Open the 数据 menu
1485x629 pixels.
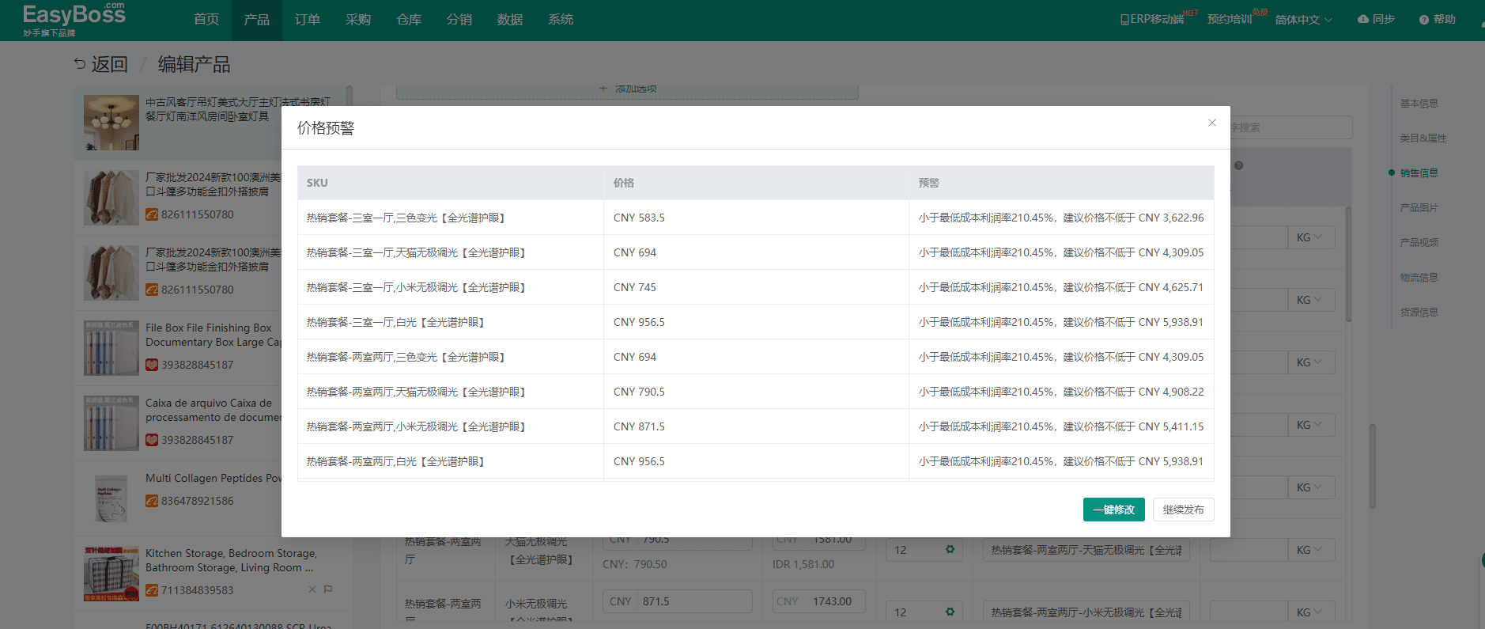click(x=510, y=20)
